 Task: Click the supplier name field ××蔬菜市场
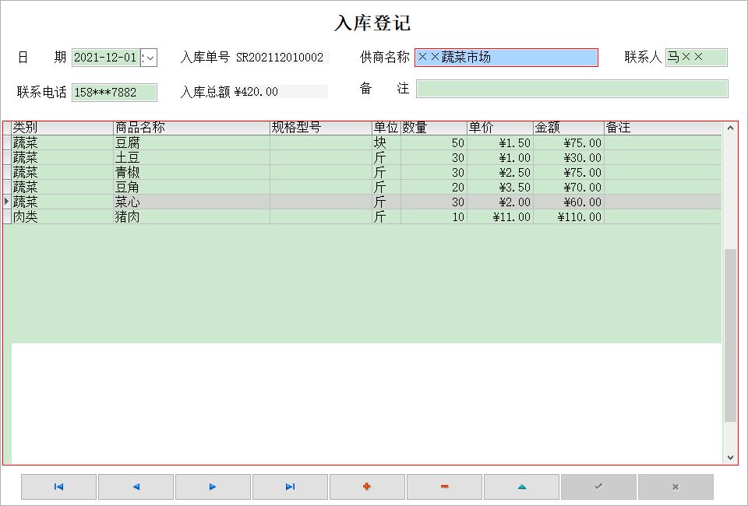(506, 58)
